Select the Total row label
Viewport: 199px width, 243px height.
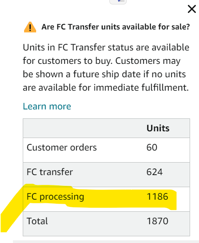coord(37,221)
